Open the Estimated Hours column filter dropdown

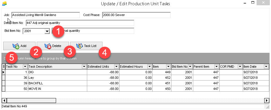(149, 67)
